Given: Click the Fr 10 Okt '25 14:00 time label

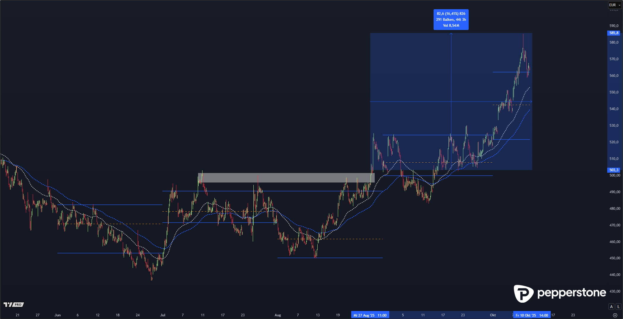Looking at the screenshot, I should coord(532,315).
